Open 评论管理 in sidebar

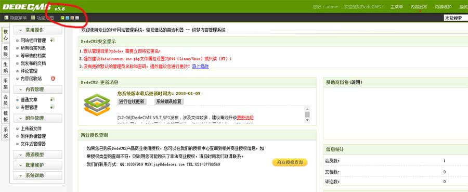pyautogui.click(x=29, y=71)
